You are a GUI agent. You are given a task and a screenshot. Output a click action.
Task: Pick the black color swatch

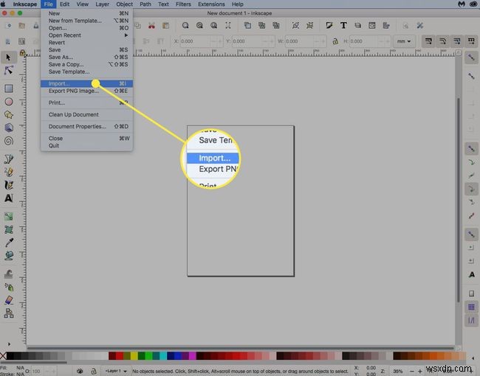click(x=10, y=355)
